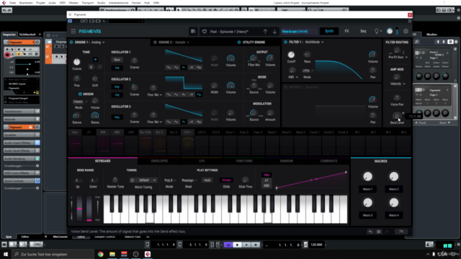Open Cubase icon in Windows taskbar

click(x=148, y=254)
